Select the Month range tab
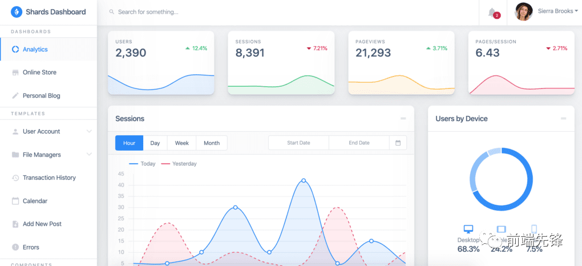This screenshot has width=582, height=266. point(212,143)
